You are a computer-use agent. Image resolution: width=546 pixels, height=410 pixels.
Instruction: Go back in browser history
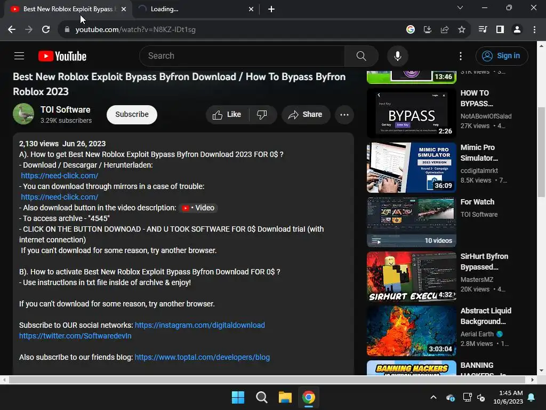(x=12, y=30)
